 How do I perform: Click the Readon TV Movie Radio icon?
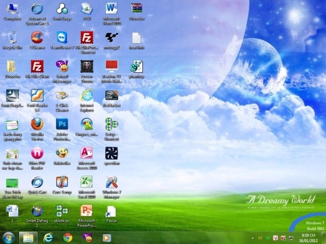(x=112, y=72)
